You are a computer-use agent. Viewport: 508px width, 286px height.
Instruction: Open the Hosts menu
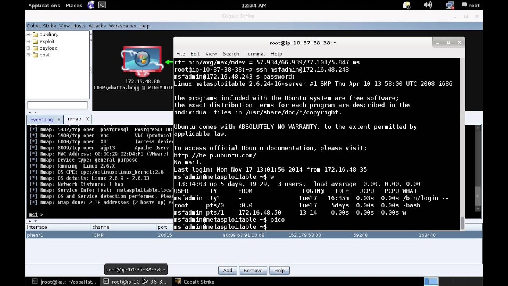(79, 26)
